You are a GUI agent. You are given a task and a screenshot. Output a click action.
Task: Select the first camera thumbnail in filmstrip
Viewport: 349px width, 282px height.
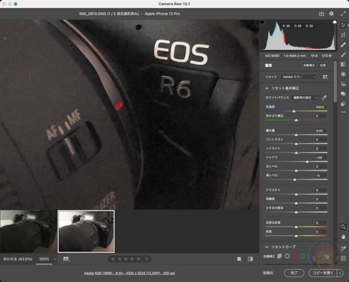(x=29, y=231)
